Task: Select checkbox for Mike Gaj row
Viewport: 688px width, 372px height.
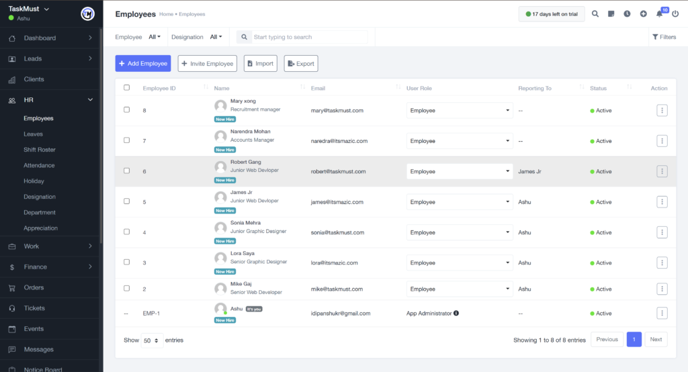Action: pyautogui.click(x=127, y=289)
